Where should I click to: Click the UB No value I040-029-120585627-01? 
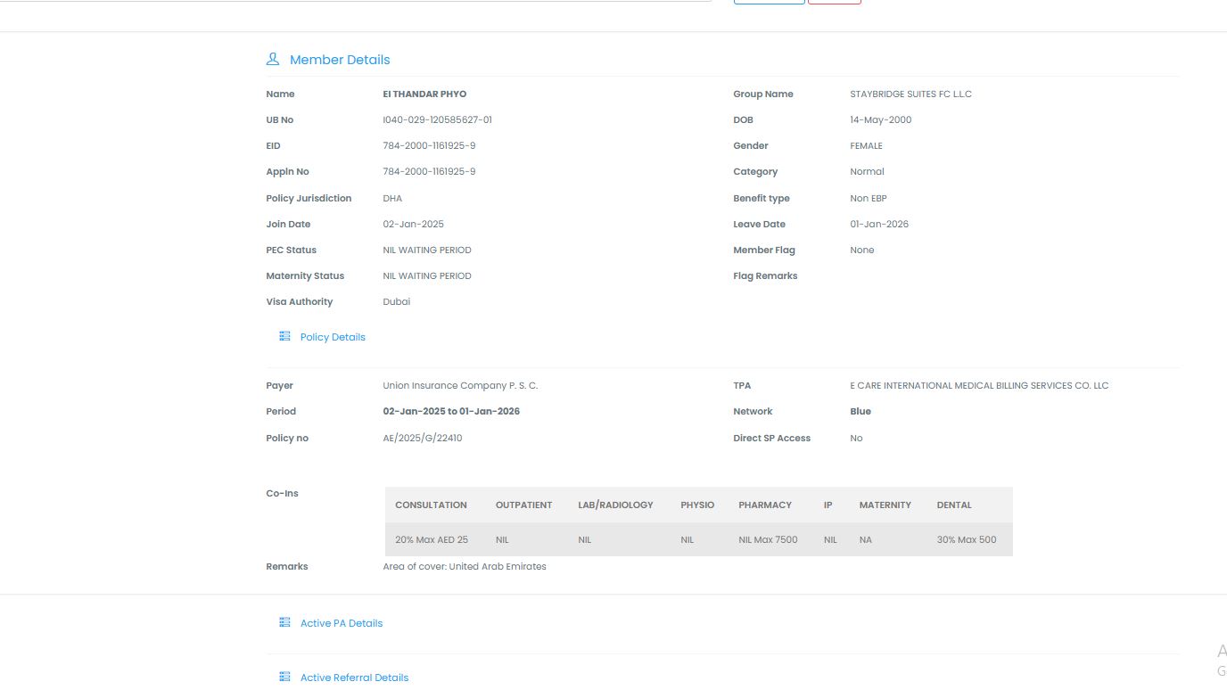[x=437, y=119]
